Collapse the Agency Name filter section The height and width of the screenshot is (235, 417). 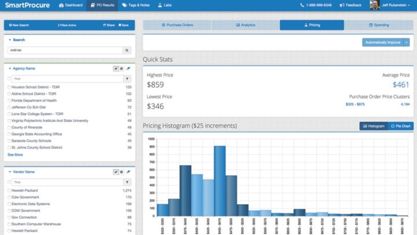point(10,69)
